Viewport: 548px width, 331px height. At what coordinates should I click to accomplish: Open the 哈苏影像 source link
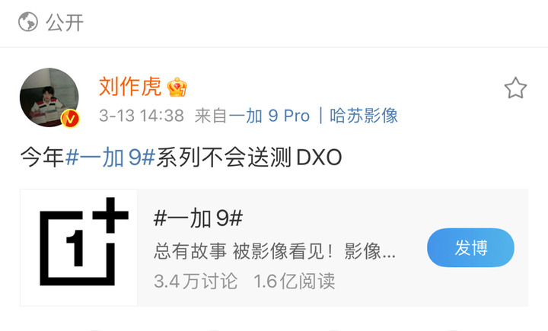[364, 116]
